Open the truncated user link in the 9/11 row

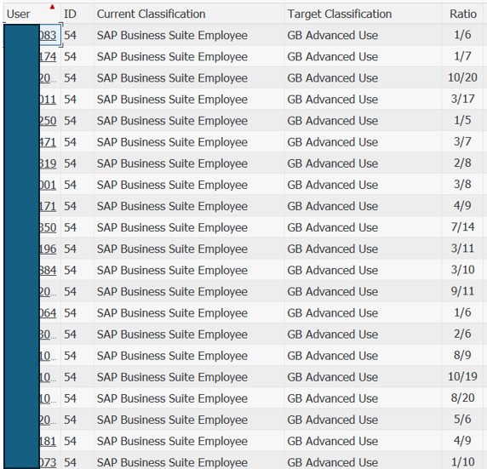coord(48,291)
